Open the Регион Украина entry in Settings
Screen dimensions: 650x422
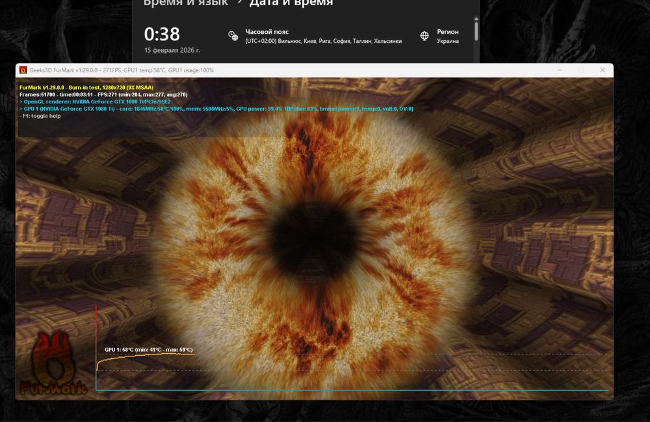(440, 36)
